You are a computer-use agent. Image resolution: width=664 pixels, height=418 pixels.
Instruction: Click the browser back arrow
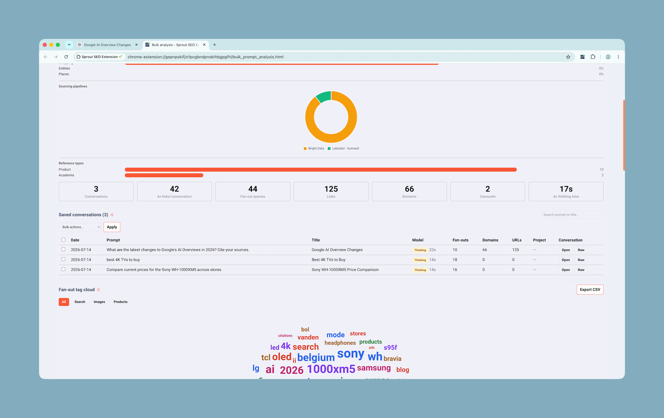[x=46, y=57]
